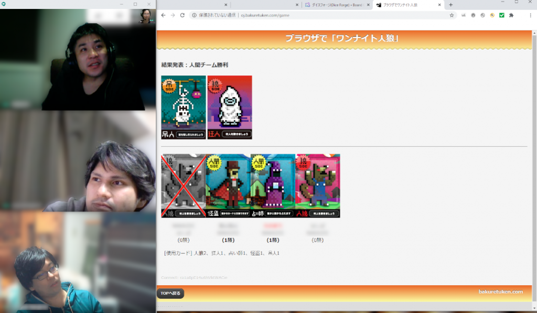Viewport: 537px width, 313px height.
Task: Click the bakuretuken.com footer link
Action: tap(500, 292)
